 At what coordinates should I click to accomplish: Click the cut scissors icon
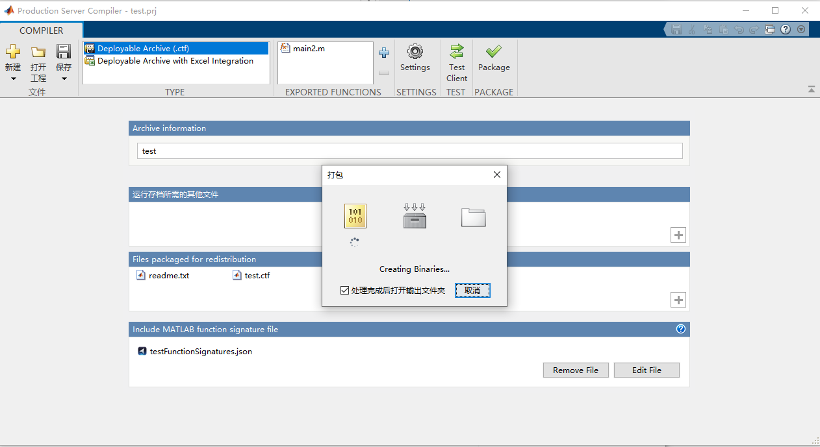pos(692,29)
